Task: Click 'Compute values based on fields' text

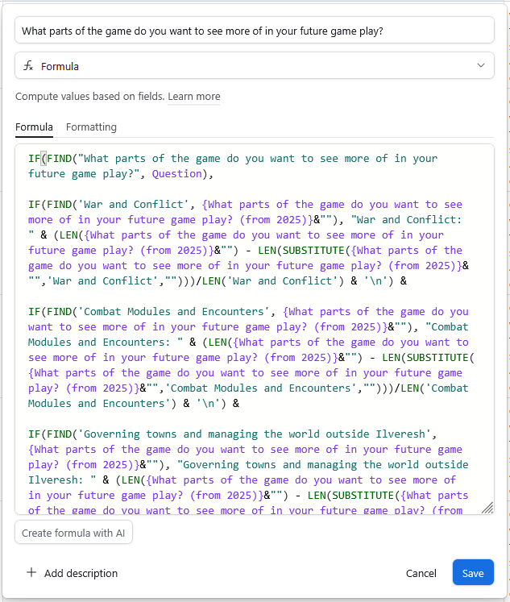Action: pos(89,97)
